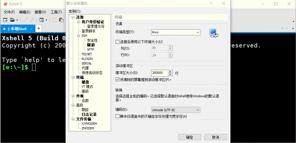The width and height of the screenshot is (296, 143).
Task: Collapse the 外观 tree node
Action: pos(73,96)
